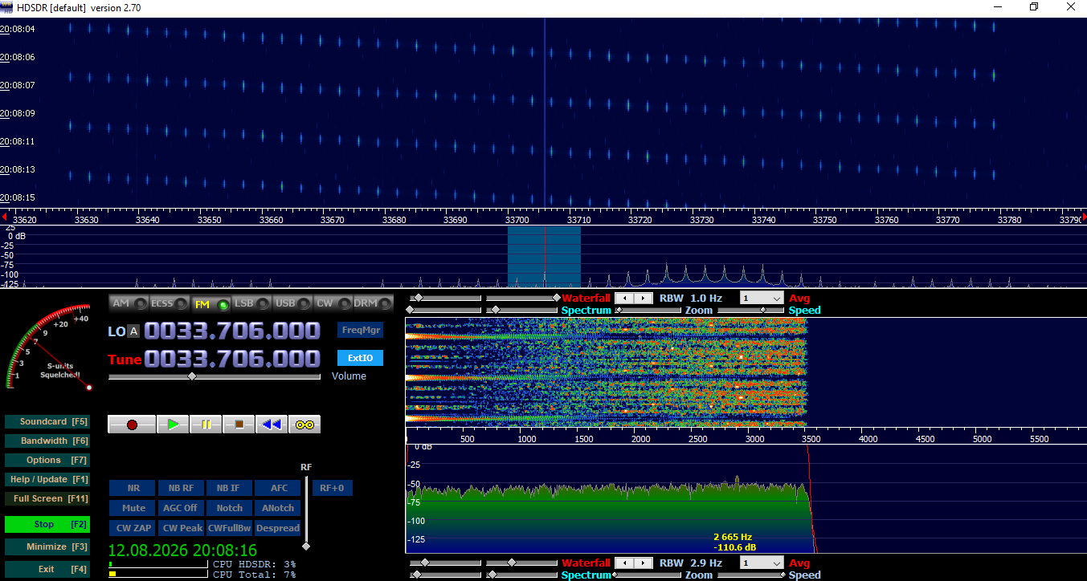Decrease upper RBW with left arrow
This screenshot has width=1087, height=581.
[x=624, y=298]
